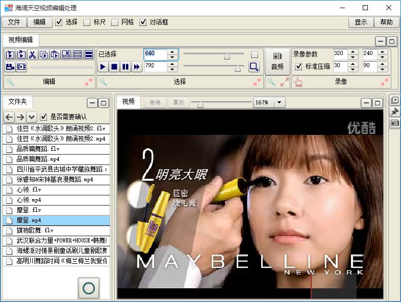Viewport: 401px width, 302px height.
Task: Expand the audio panel with pink arrows
Action: tap(284, 82)
